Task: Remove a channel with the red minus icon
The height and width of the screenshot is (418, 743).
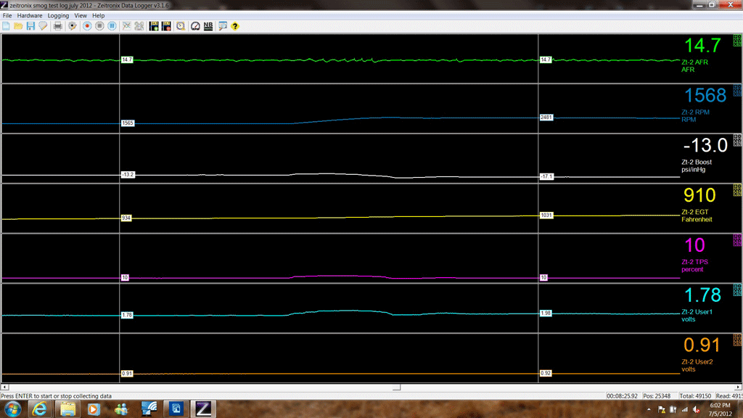Action: click(166, 26)
